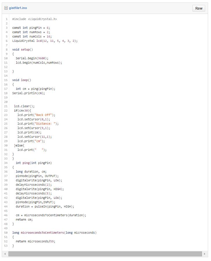Click 'pinMode(pingPin, OUTPUT);' line

[x=37, y=176]
